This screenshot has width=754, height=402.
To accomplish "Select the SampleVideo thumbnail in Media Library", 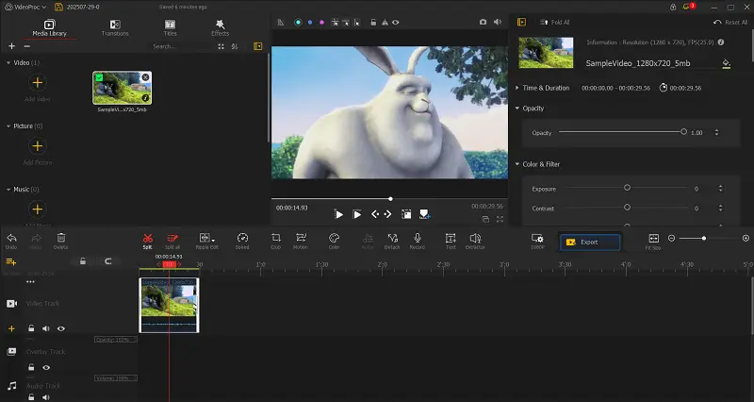I will click(x=122, y=88).
